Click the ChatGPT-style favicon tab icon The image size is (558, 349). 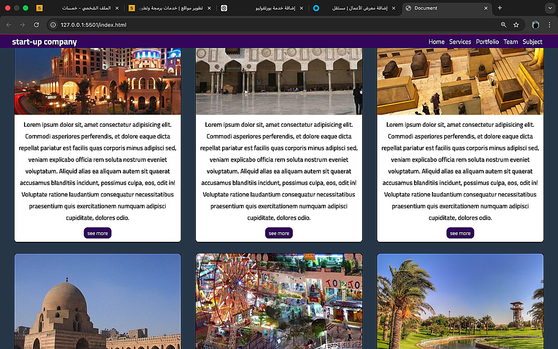pyautogui.click(x=224, y=8)
